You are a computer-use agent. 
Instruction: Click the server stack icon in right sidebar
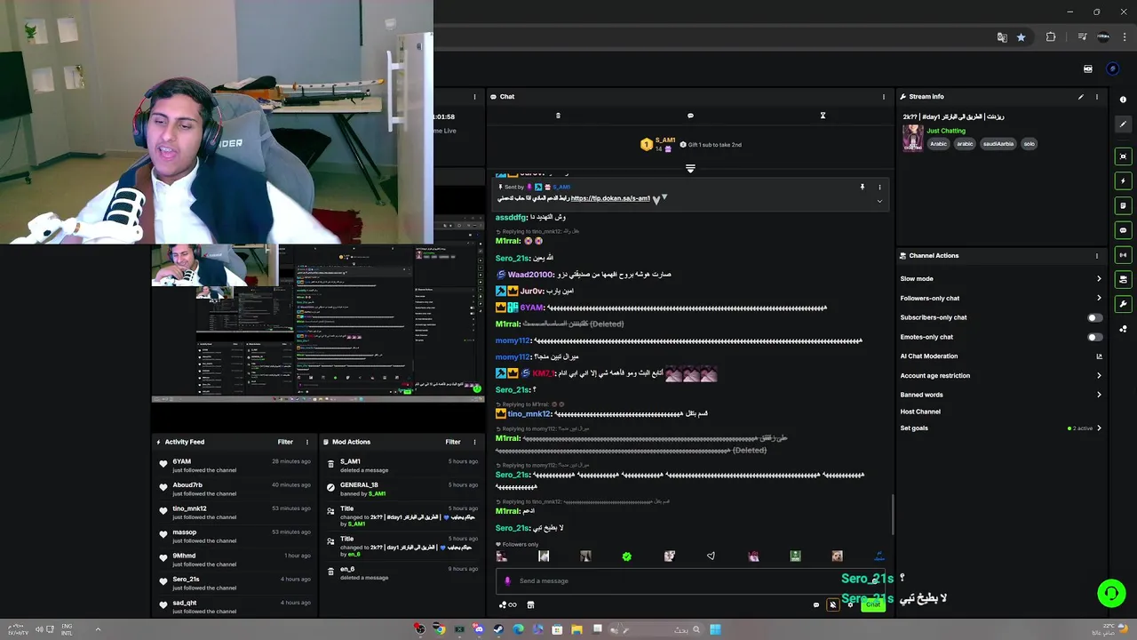tap(1123, 279)
